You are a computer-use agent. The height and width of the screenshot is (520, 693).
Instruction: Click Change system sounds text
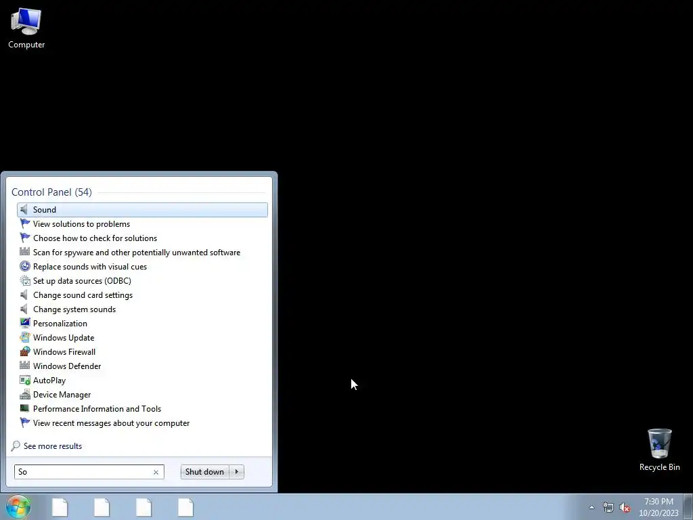(x=74, y=309)
